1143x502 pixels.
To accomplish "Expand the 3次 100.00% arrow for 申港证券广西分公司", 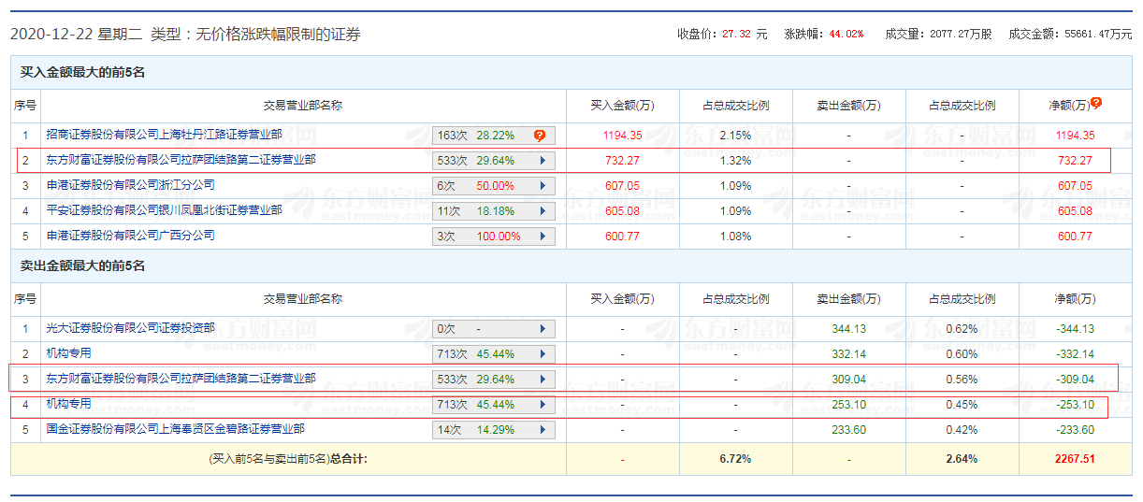I will point(542,237).
